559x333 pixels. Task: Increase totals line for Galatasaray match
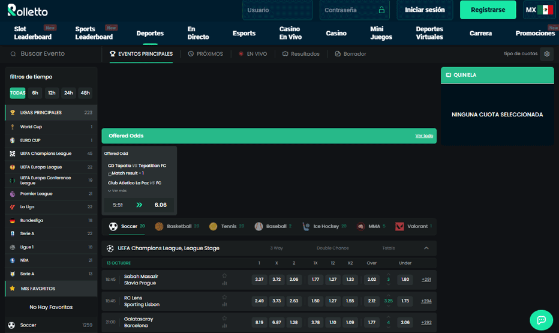pos(388,317)
